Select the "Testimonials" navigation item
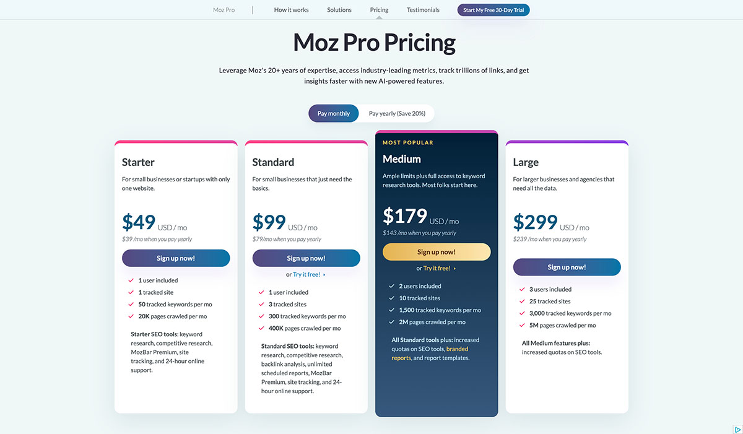The height and width of the screenshot is (434, 743). click(x=422, y=10)
